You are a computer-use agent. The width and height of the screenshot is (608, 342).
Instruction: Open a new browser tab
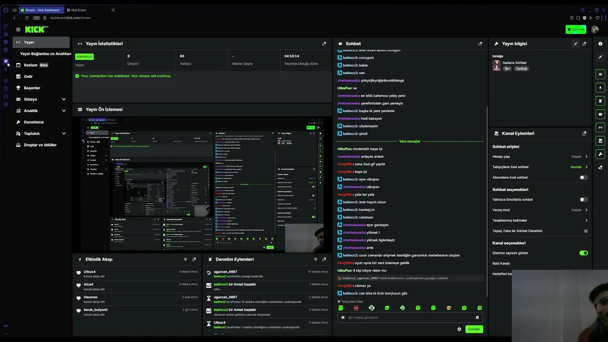click(113, 10)
